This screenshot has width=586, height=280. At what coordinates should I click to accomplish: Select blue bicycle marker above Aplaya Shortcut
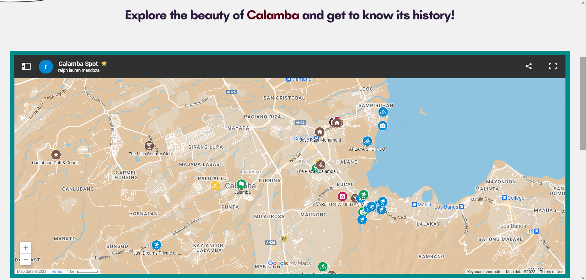(367, 141)
